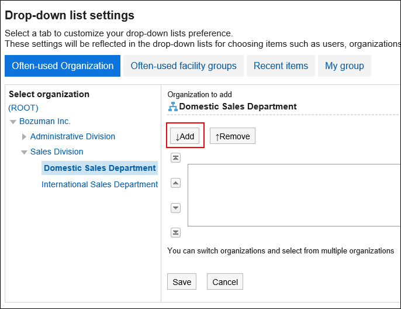401x309 pixels.
Task: Open the Recent items tab
Action: (281, 66)
